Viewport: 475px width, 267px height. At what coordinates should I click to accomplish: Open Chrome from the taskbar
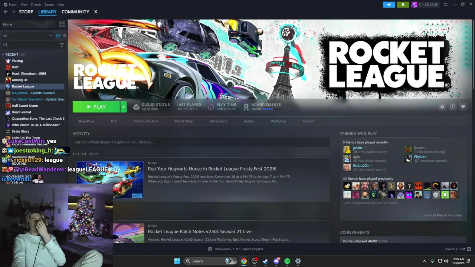coord(243,261)
